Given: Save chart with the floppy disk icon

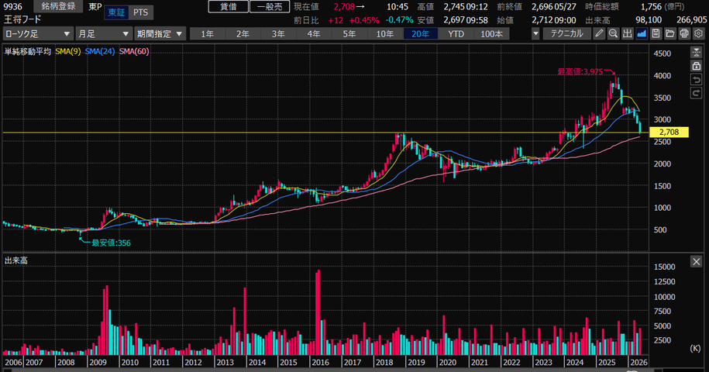Looking at the screenshot, I should tap(656, 34).
